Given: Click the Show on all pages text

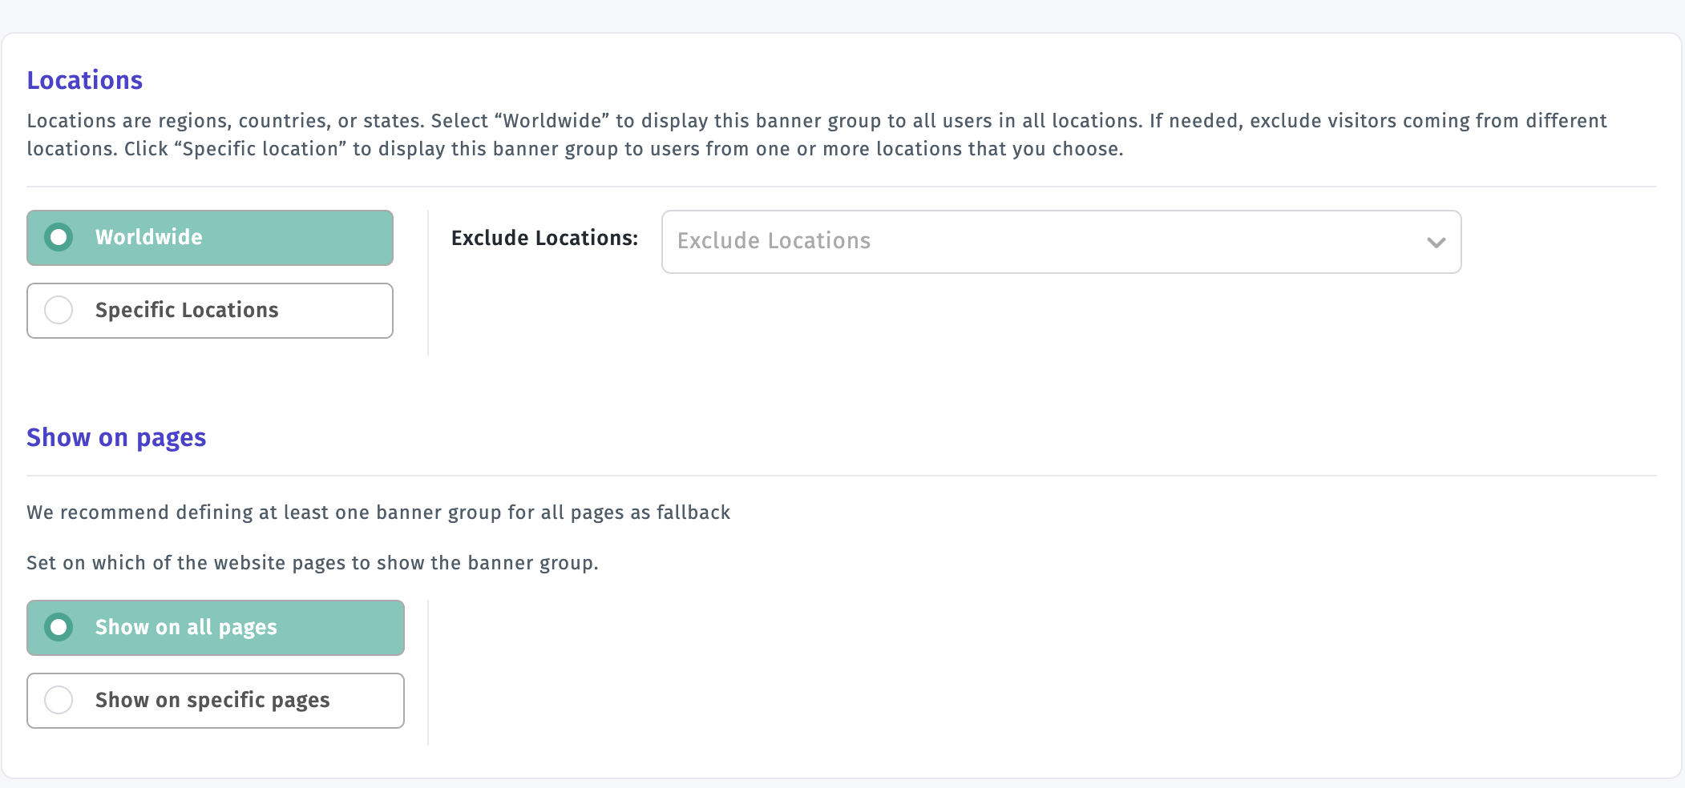Looking at the screenshot, I should click(186, 628).
